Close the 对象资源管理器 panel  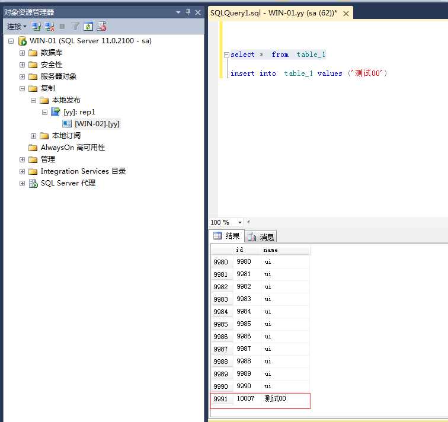click(197, 12)
